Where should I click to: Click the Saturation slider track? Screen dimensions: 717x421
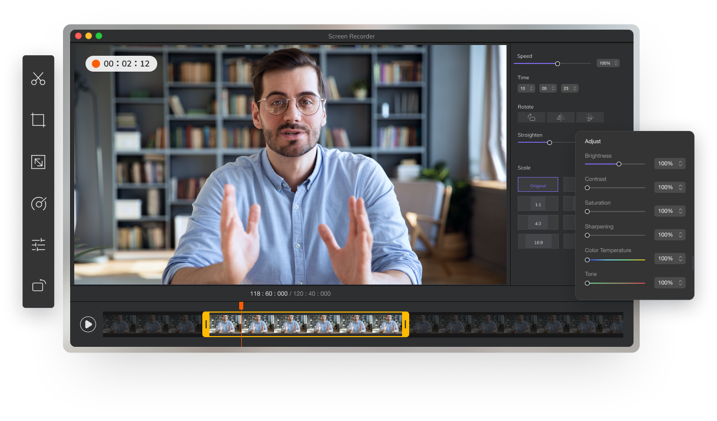pyautogui.click(x=615, y=211)
